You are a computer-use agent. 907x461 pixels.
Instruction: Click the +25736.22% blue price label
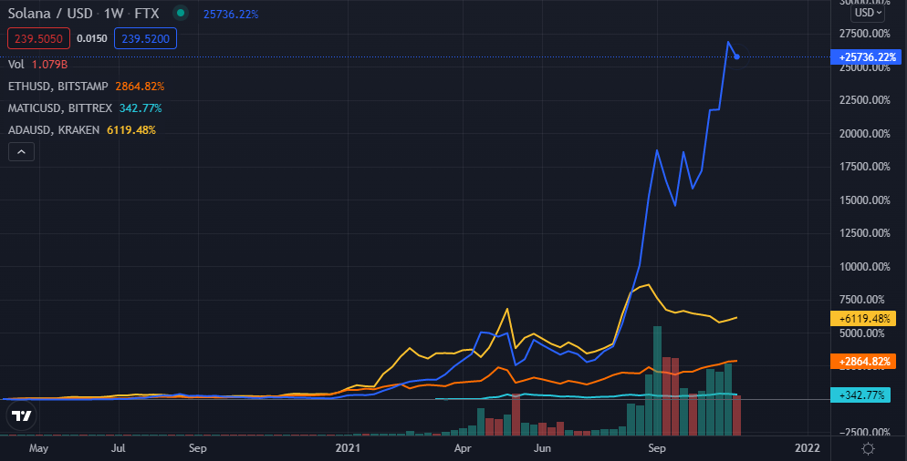coord(867,57)
